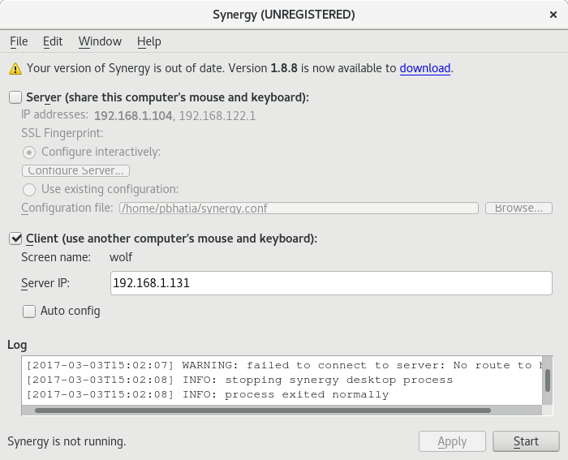Image resolution: width=568 pixels, height=460 pixels.
Task: Click the yellow warning triangle icon
Action: [15, 68]
